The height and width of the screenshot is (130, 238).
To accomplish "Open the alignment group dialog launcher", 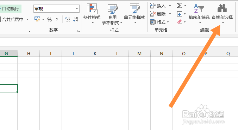I will pyautogui.click(x=29, y=31).
